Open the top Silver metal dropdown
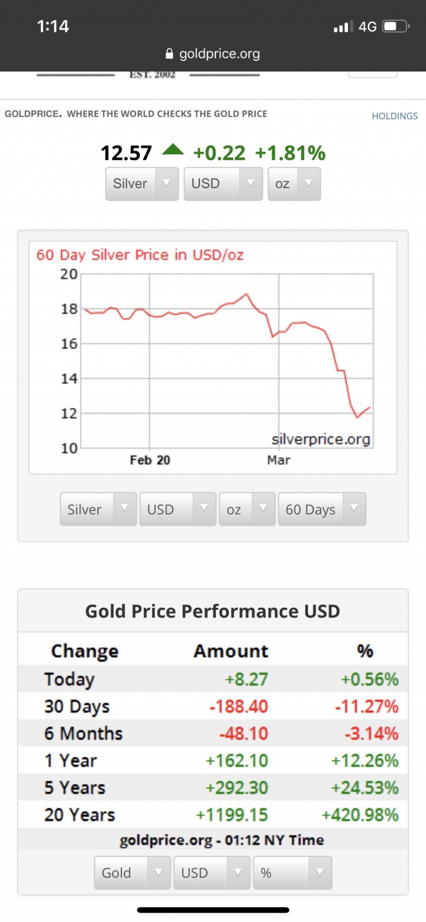This screenshot has height=922, width=426. coord(142,183)
